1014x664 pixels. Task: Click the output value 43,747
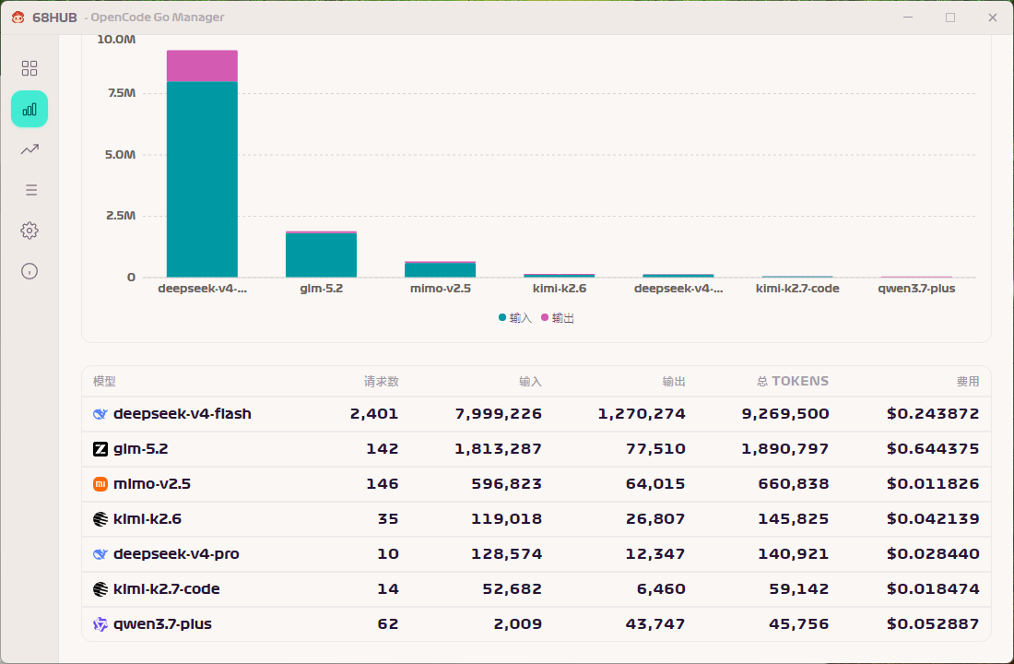click(x=655, y=623)
